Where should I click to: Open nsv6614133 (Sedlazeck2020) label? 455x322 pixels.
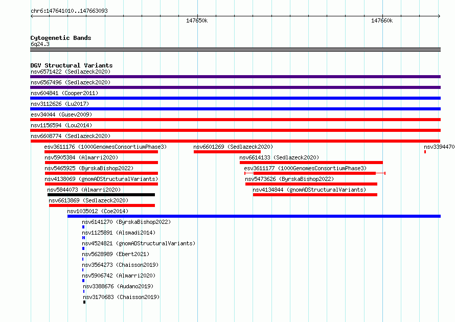click(279, 157)
